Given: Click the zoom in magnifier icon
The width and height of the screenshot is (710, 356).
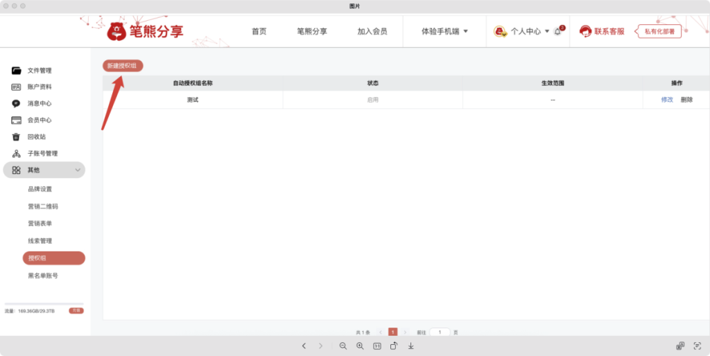Looking at the screenshot, I should point(360,346).
